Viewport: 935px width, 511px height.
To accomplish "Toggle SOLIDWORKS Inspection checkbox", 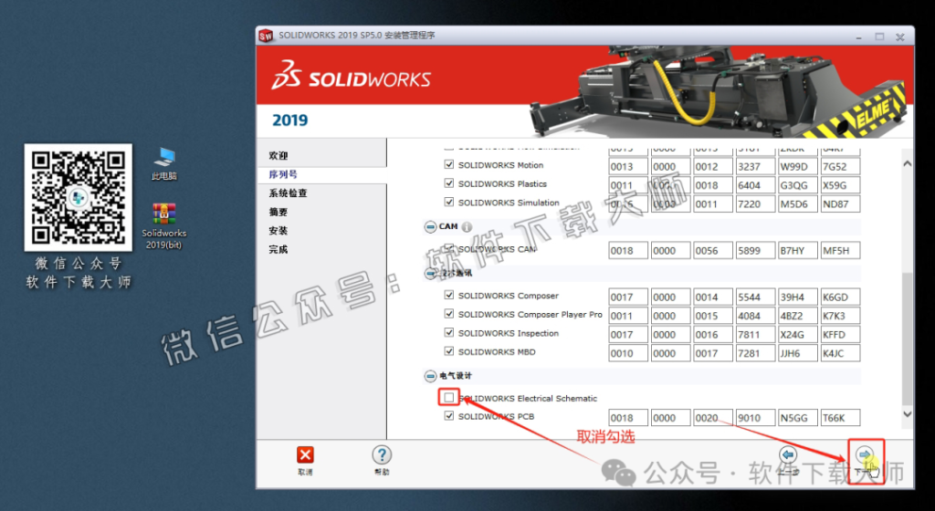I will click(449, 332).
